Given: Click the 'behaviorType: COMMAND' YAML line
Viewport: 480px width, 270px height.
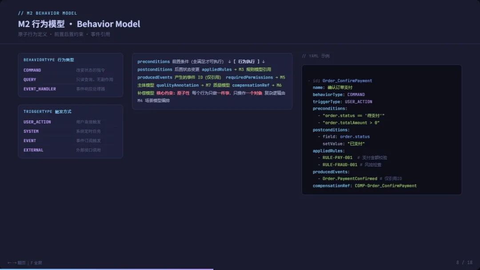Looking at the screenshot, I should [x=339, y=95].
